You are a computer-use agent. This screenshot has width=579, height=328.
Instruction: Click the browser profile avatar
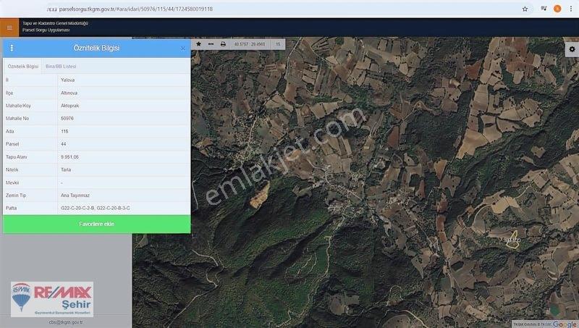click(x=557, y=9)
